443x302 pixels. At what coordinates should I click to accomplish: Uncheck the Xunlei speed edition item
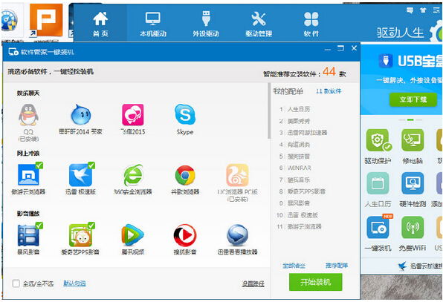[x=91, y=165]
